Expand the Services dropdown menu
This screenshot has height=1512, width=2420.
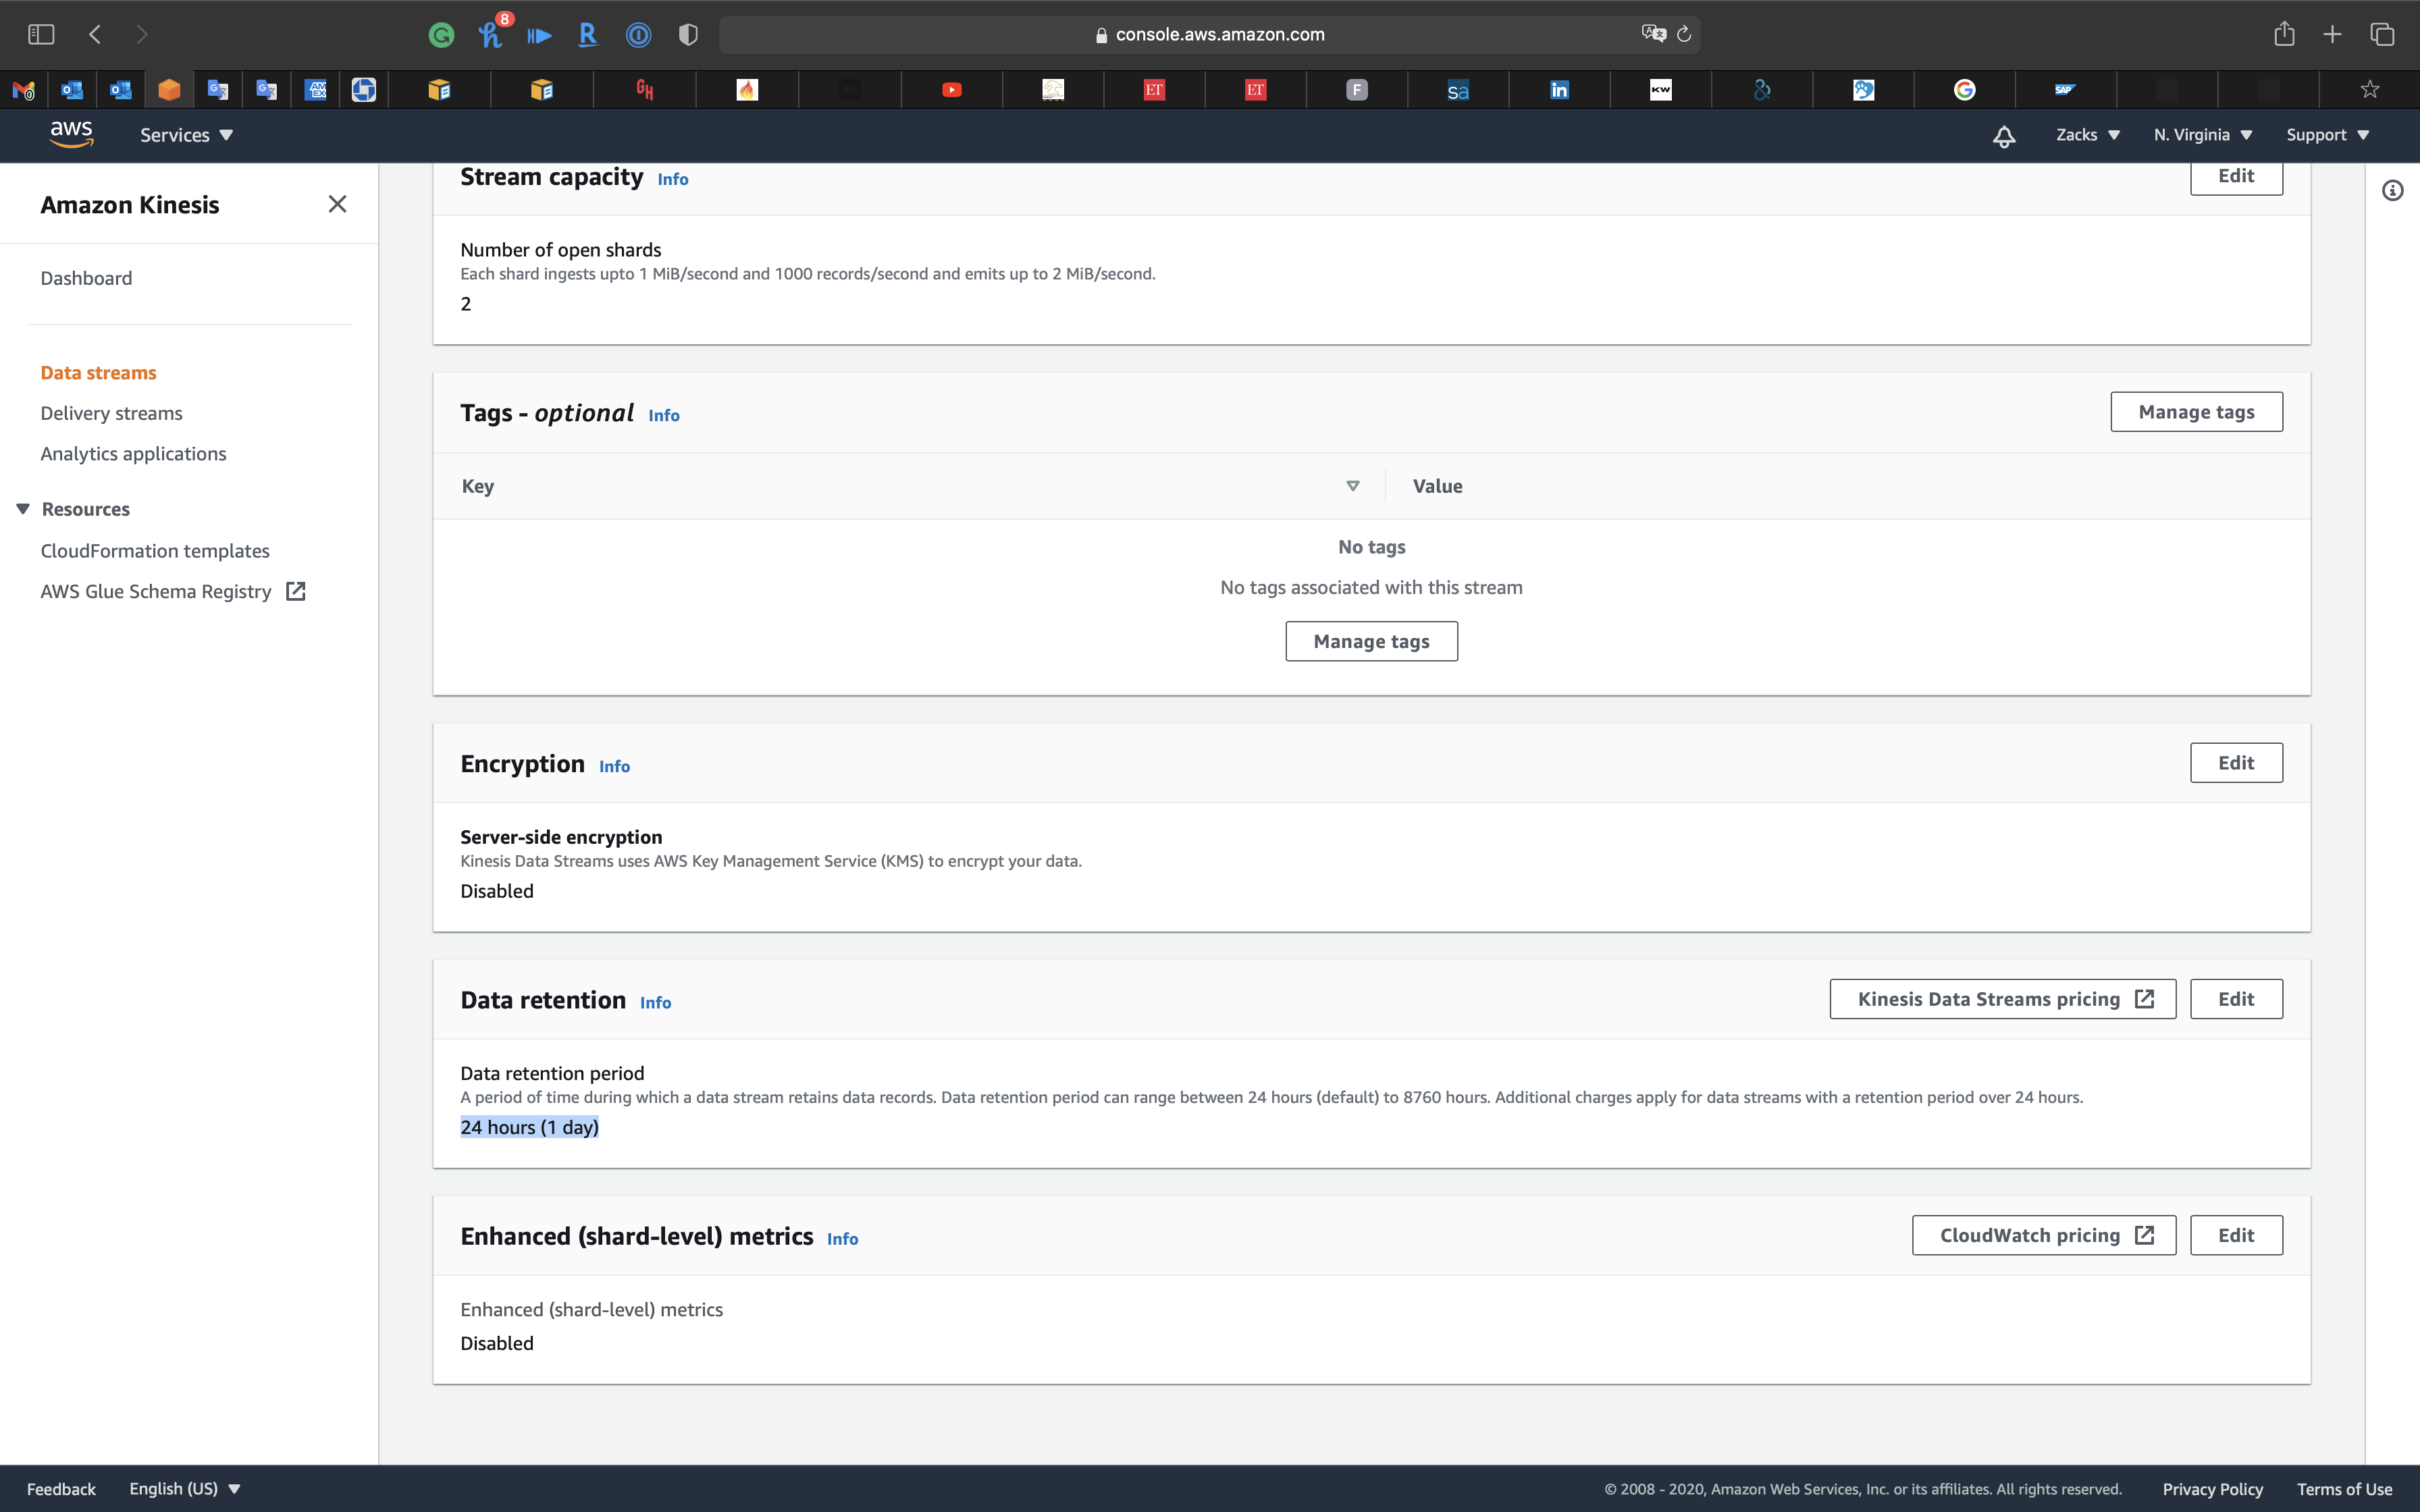(x=186, y=135)
